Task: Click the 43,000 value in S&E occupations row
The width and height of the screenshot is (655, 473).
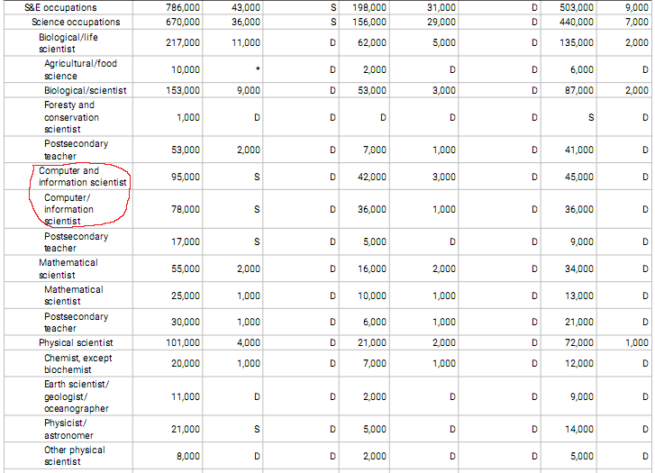Action: [246, 7]
